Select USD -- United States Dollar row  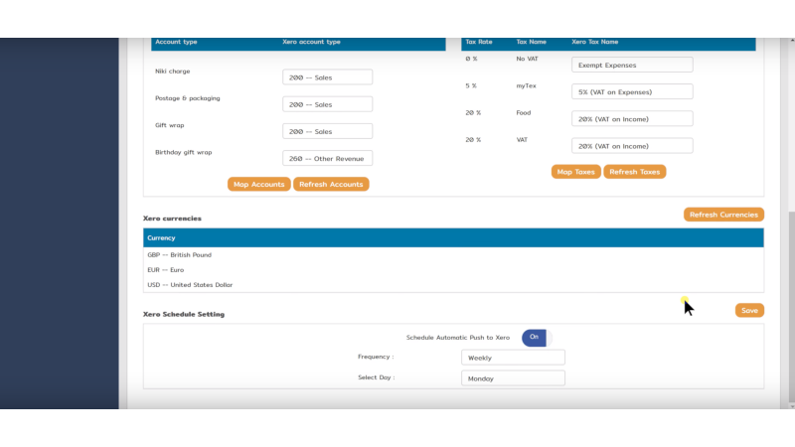tap(453, 285)
